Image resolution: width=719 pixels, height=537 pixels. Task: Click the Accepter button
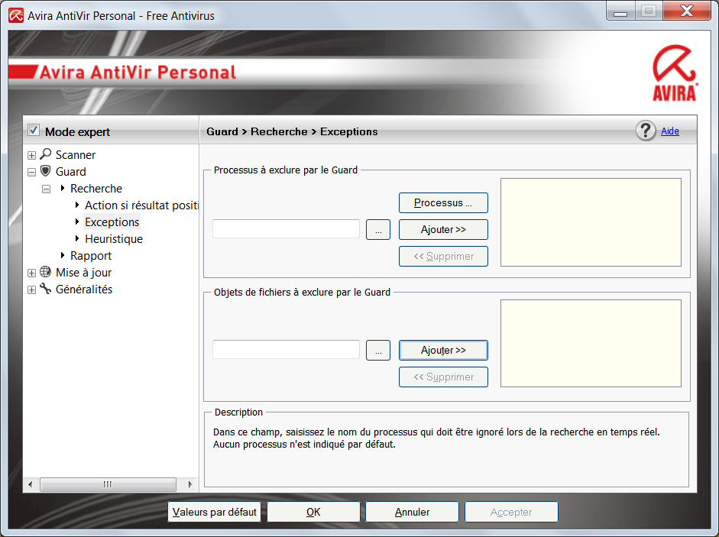pos(511,512)
